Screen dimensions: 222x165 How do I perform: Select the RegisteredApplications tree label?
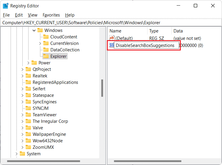(x=55, y=82)
